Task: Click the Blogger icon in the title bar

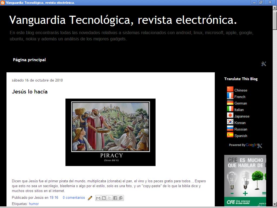Action: point(3,3)
